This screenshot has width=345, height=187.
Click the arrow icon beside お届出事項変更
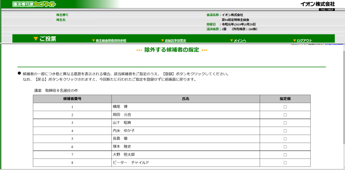pyautogui.click(x=162, y=41)
